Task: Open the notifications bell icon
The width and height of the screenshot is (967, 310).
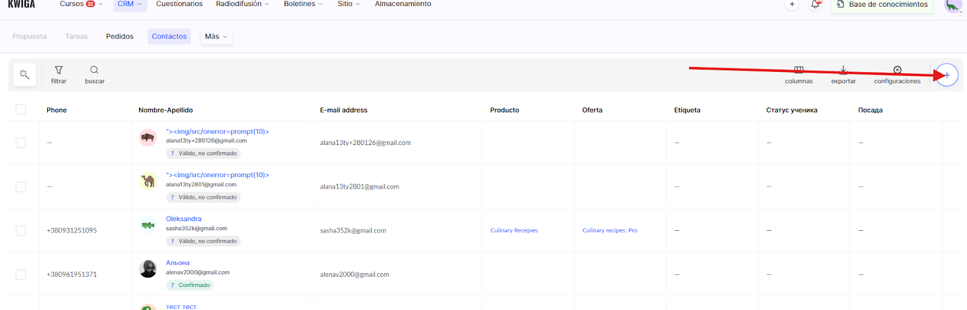Action: point(815,4)
